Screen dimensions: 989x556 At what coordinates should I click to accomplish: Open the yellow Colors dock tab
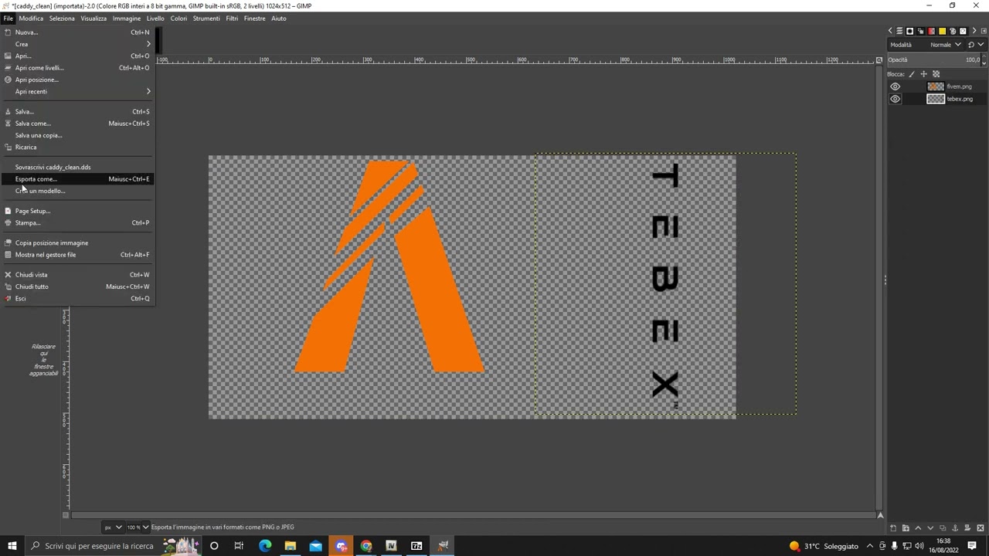tap(942, 31)
